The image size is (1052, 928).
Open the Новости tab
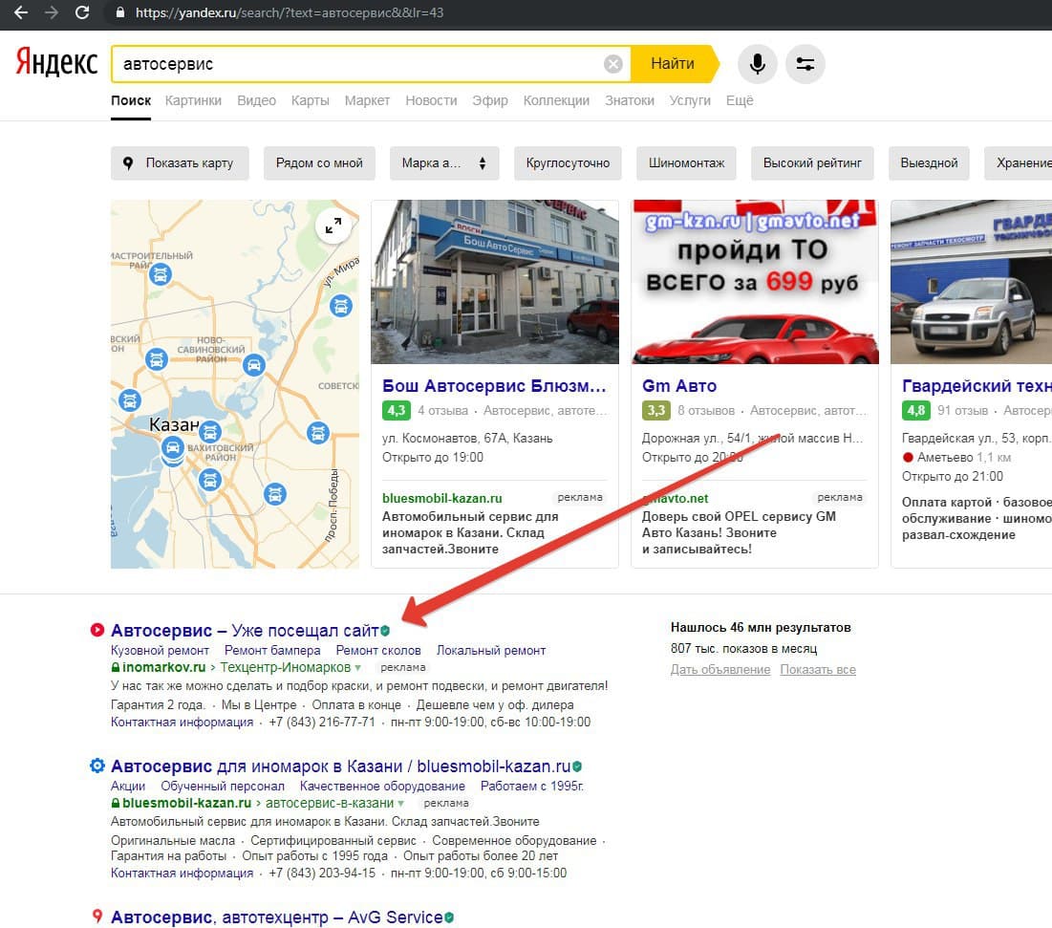pos(431,100)
